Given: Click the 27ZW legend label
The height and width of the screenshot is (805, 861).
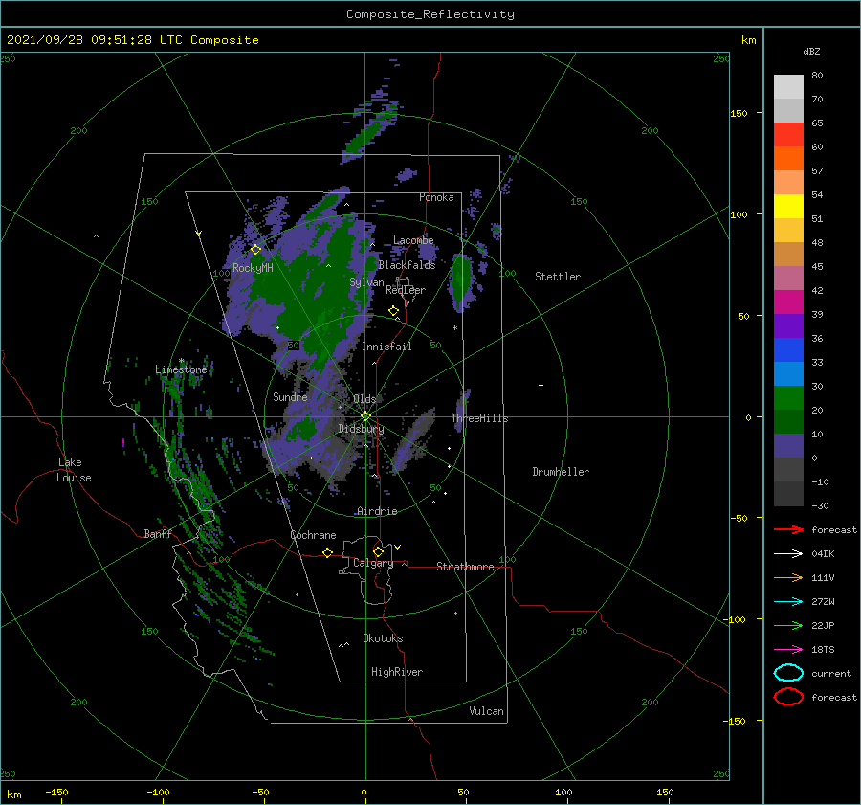Looking at the screenshot, I should [x=823, y=602].
